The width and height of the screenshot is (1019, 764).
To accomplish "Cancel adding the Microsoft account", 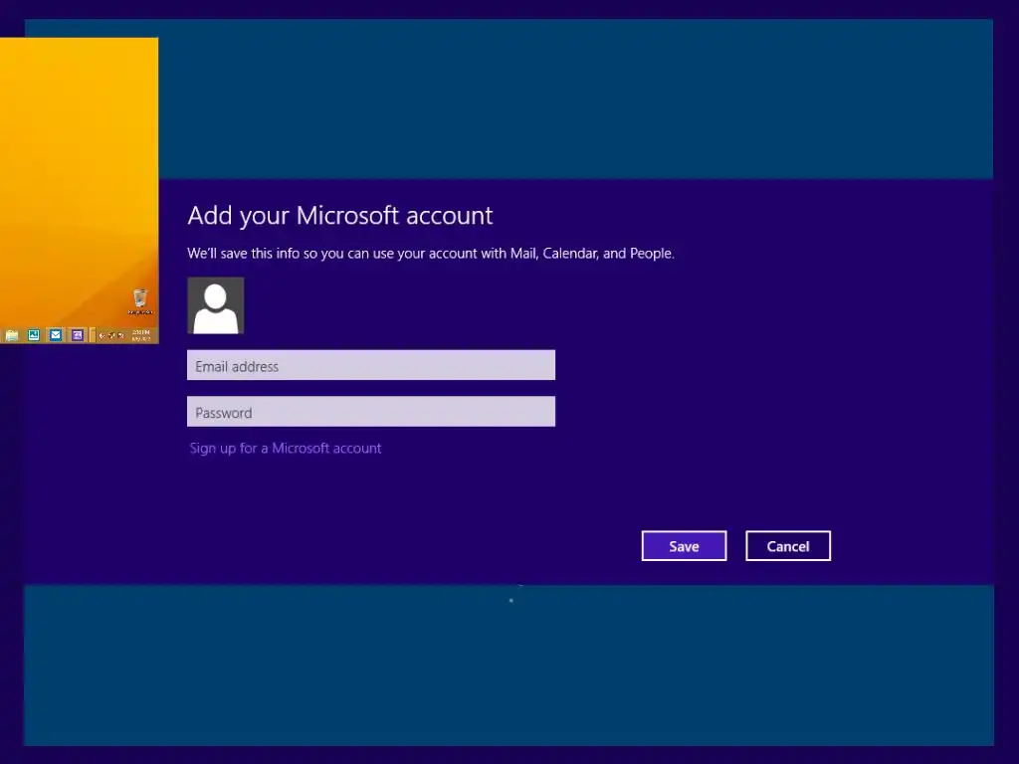I will coord(788,546).
